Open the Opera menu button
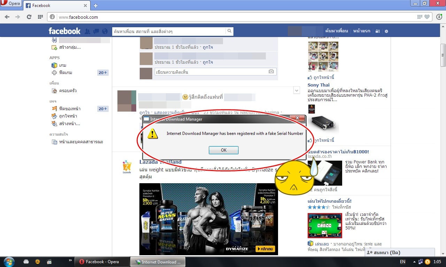446x267 pixels. (x=11, y=4)
